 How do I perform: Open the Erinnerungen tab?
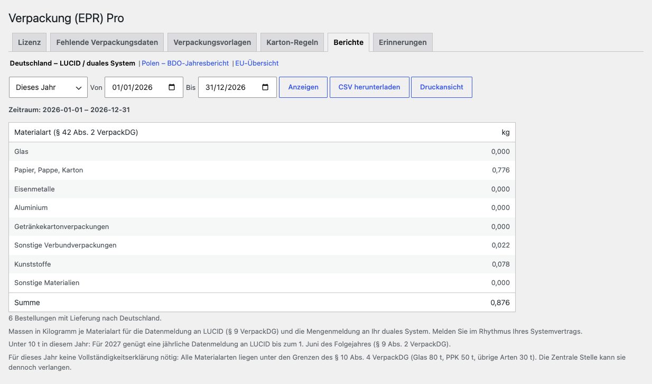403,42
